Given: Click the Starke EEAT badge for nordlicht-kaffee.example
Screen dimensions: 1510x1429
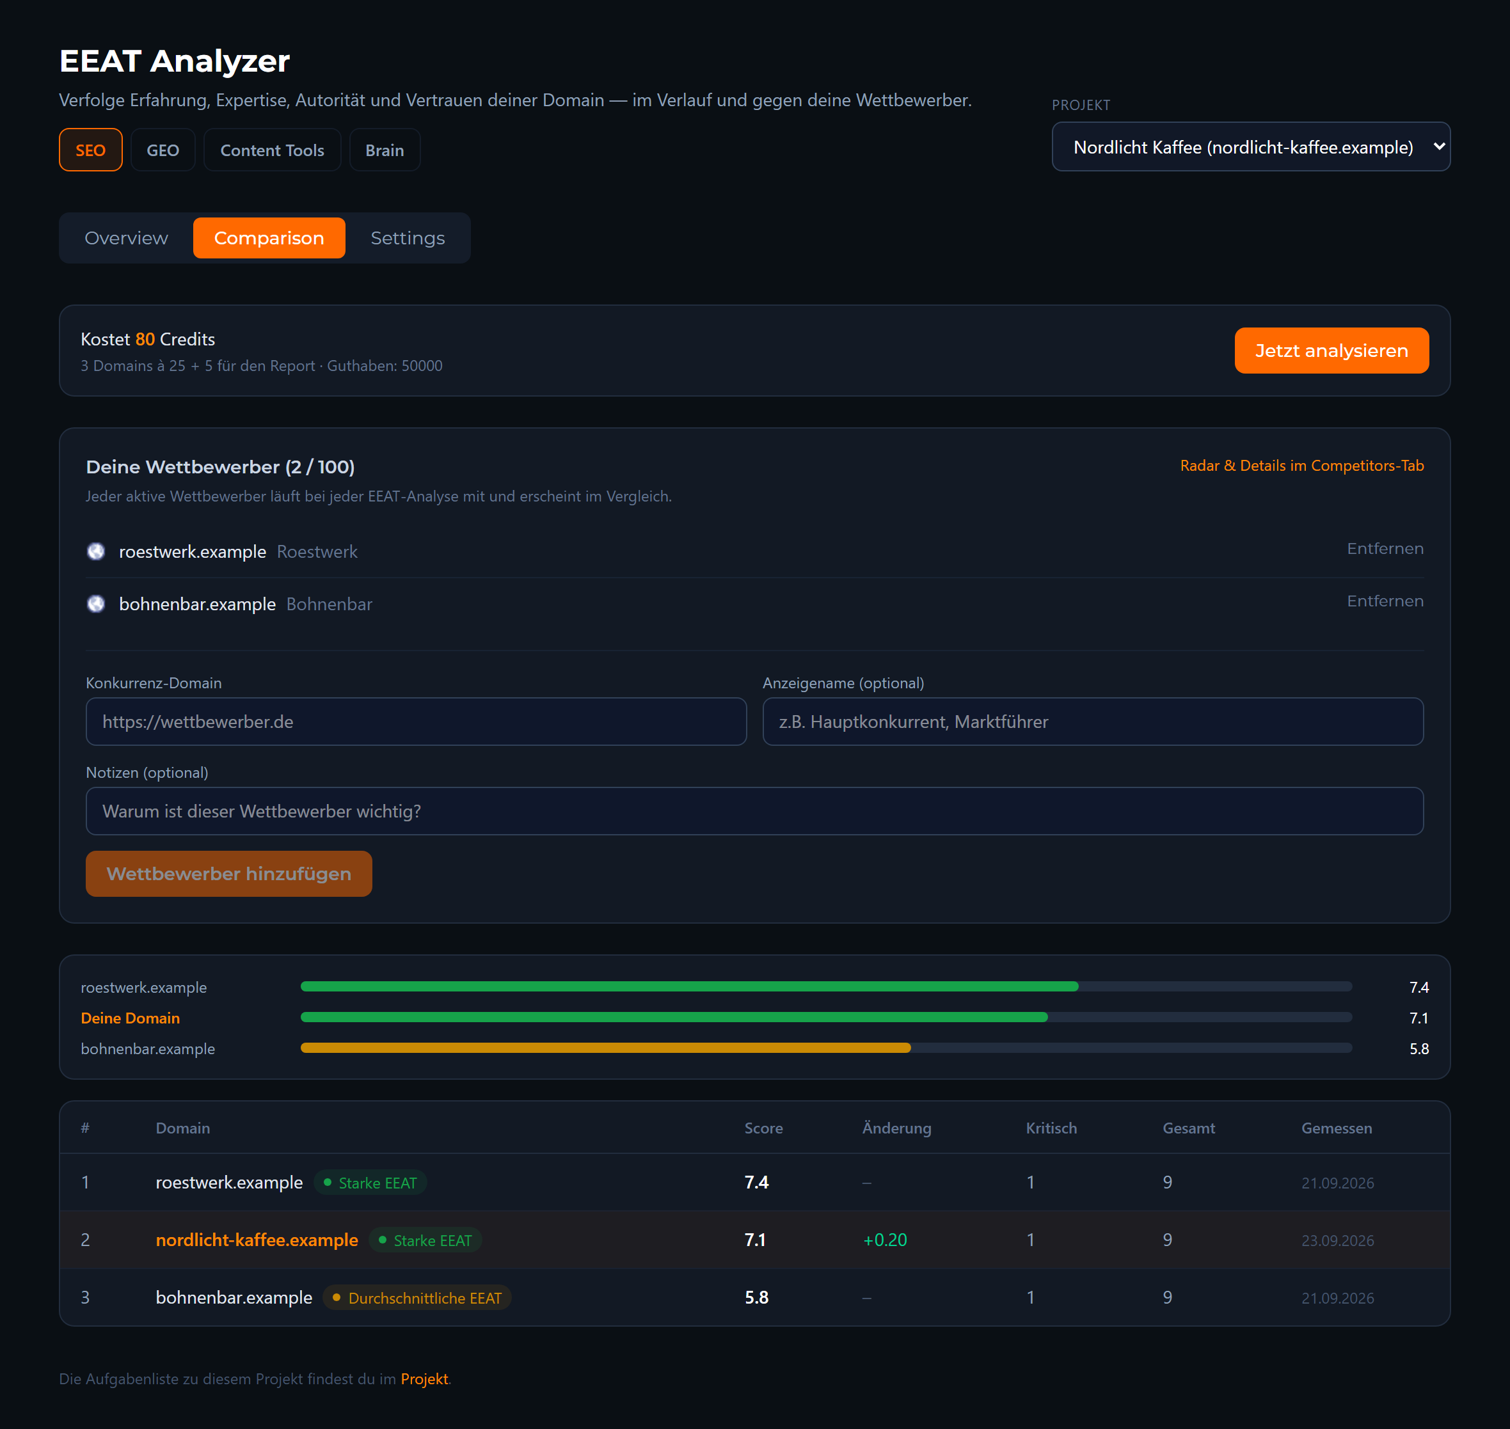Looking at the screenshot, I should (x=425, y=1241).
